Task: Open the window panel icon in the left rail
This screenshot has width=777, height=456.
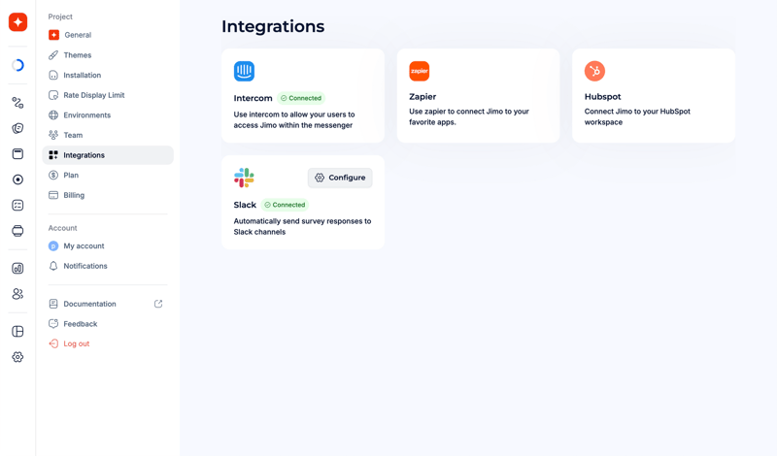Action: click(x=17, y=154)
